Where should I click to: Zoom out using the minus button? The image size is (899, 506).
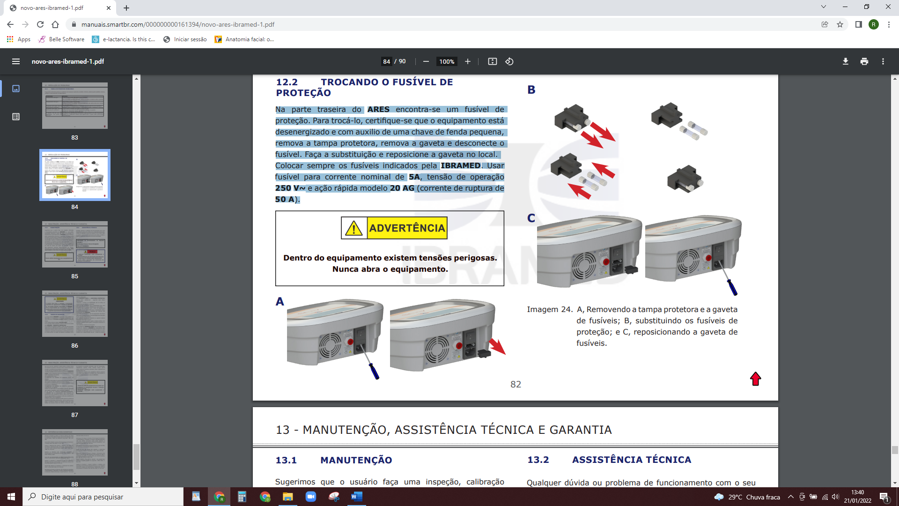(x=426, y=61)
